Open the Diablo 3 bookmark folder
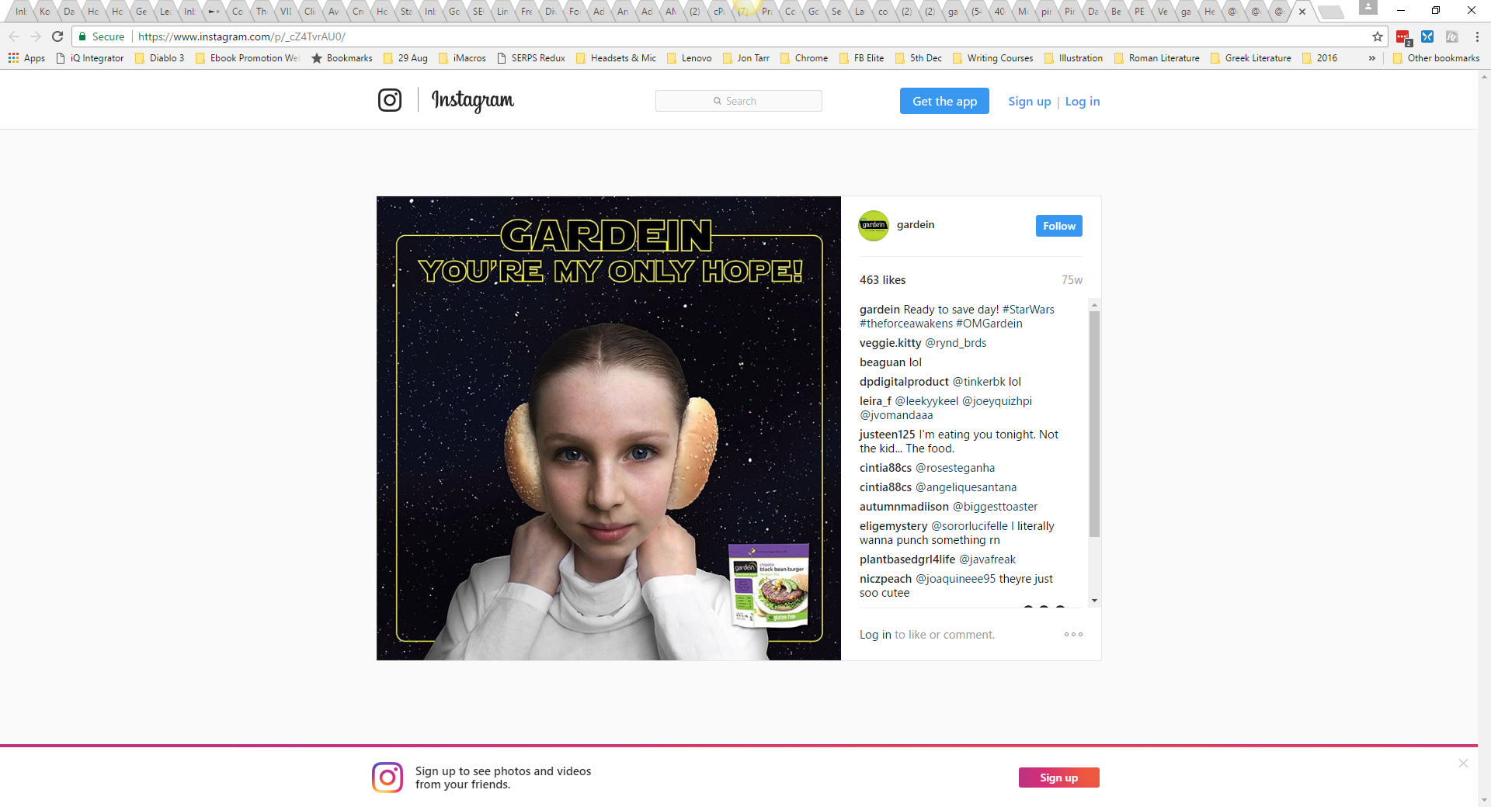Viewport: 1491px width, 807px height. (160, 58)
